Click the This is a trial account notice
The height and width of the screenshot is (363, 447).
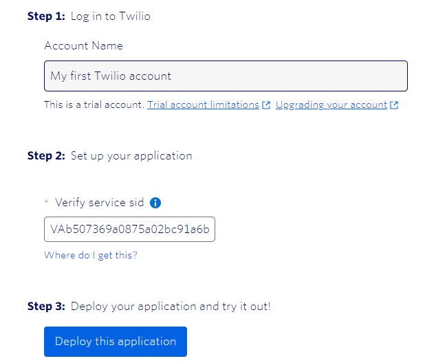point(94,105)
